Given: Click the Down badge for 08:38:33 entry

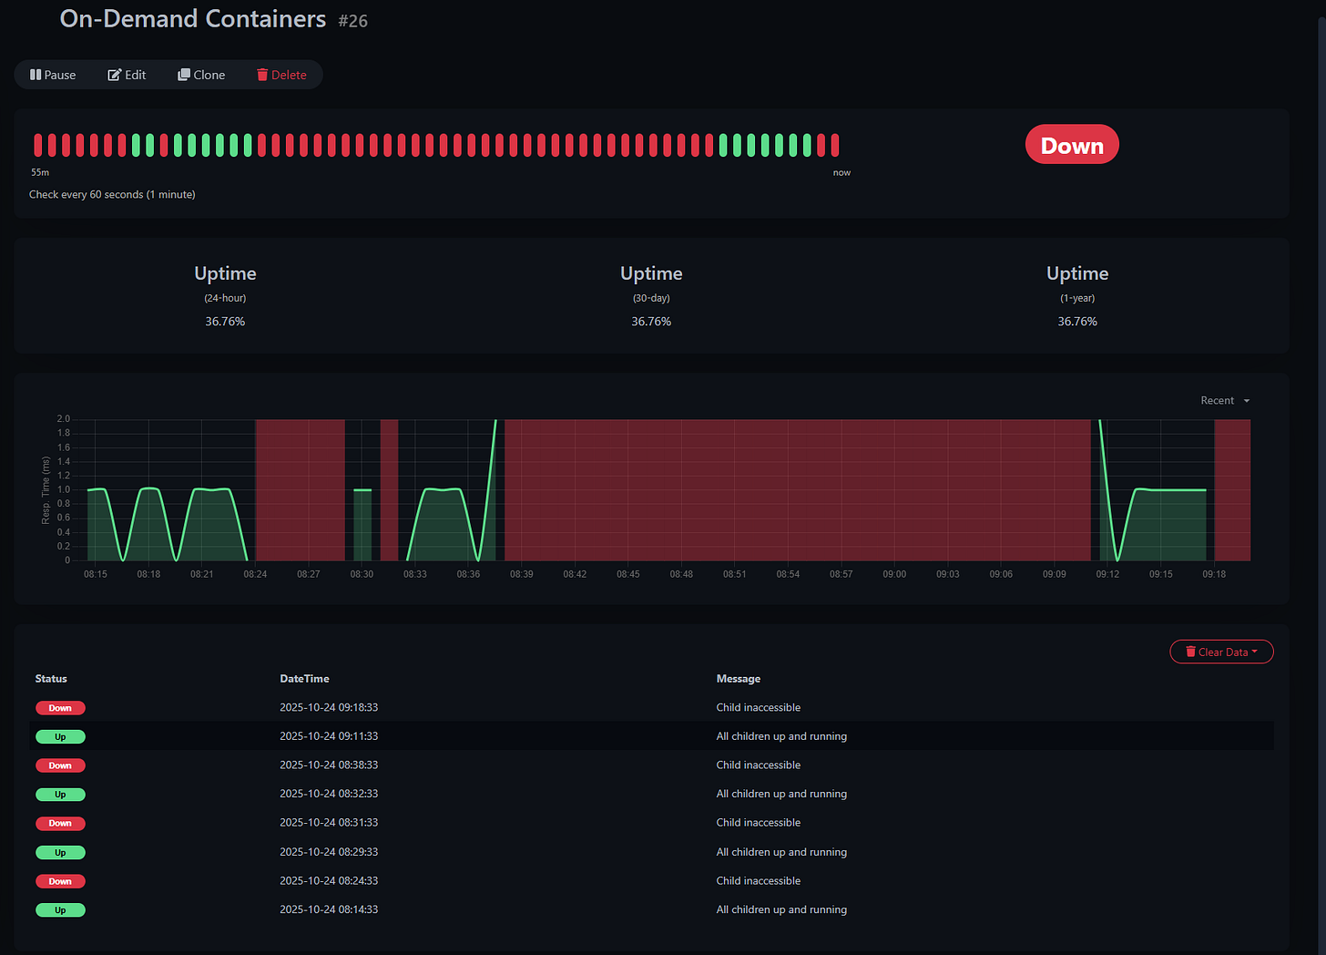Looking at the screenshot, I should tap(60, 765).
